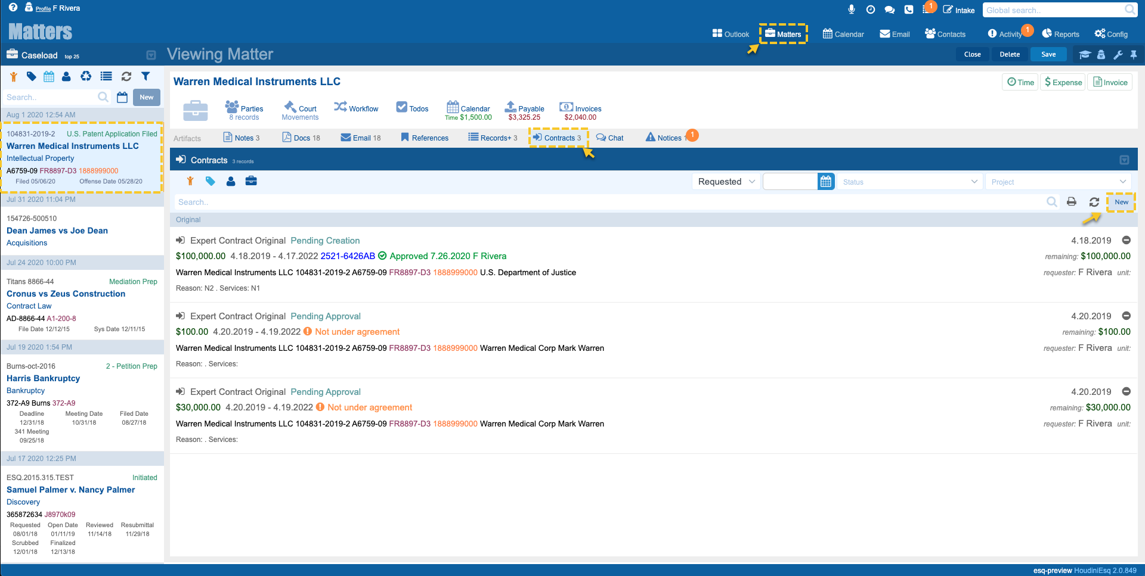1145x576 pixels.
Task: Click the pushpin icon in header
Action: pyautogui.click(x=1134, y=54)
